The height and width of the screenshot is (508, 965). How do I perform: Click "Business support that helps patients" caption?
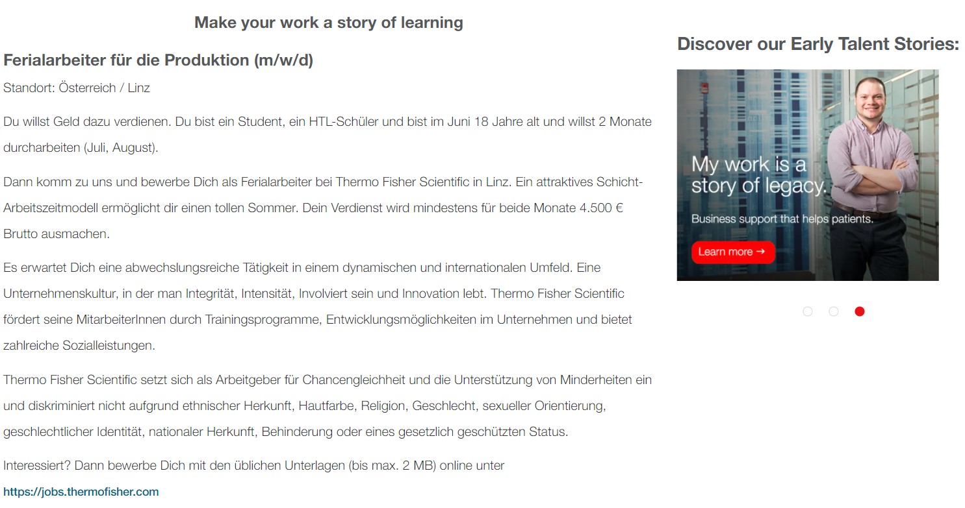tap(782, 219)
